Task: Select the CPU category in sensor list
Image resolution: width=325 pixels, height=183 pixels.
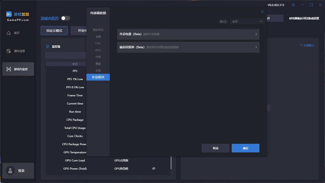Action: click(98, 44)
